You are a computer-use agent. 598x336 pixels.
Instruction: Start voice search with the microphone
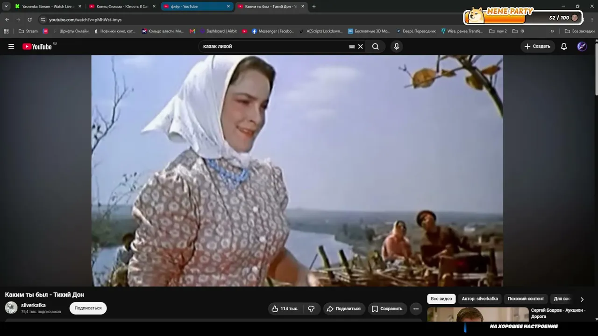[397, 47]
